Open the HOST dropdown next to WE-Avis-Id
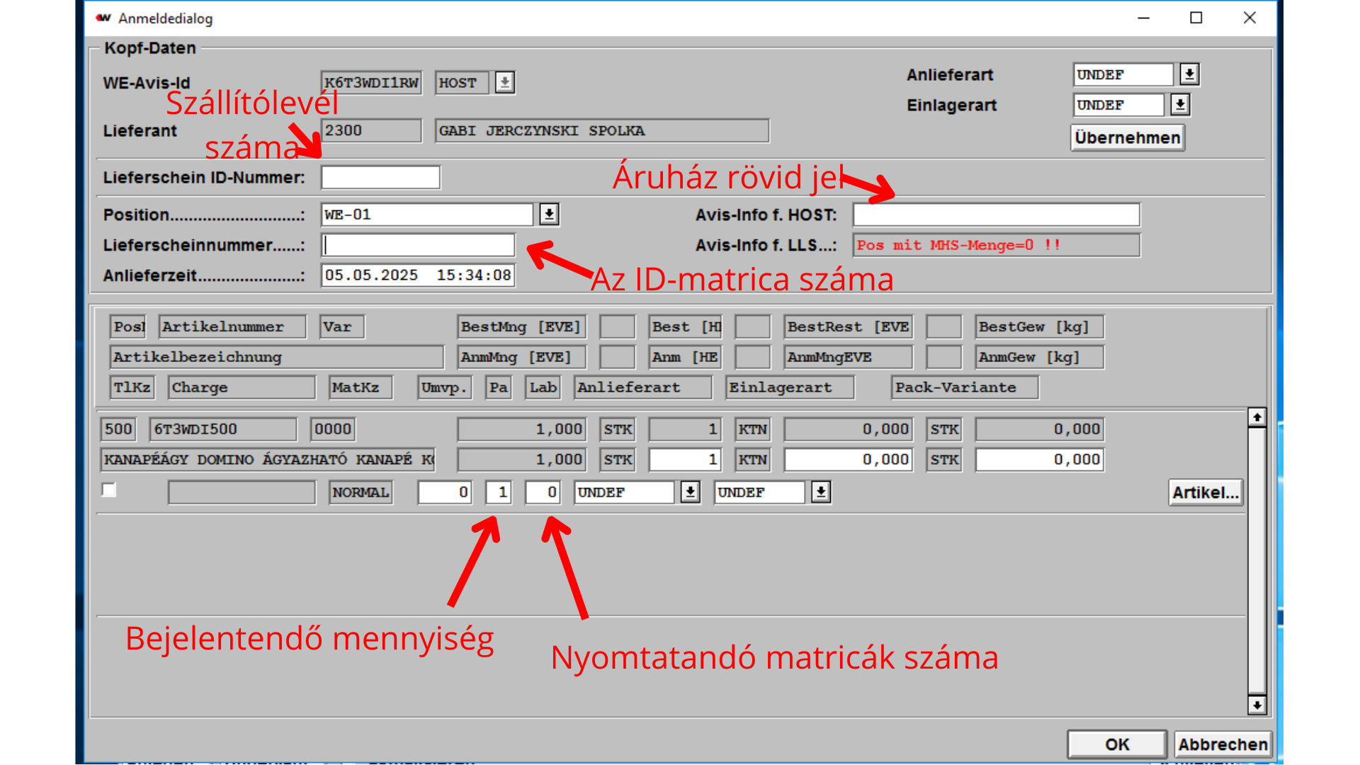 pyautogui.click(x=504, y=83)
